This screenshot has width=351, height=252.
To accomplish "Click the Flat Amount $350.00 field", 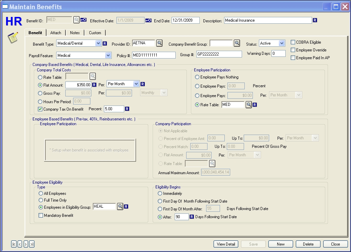I will pyautogui.click(x=78, y=85).
